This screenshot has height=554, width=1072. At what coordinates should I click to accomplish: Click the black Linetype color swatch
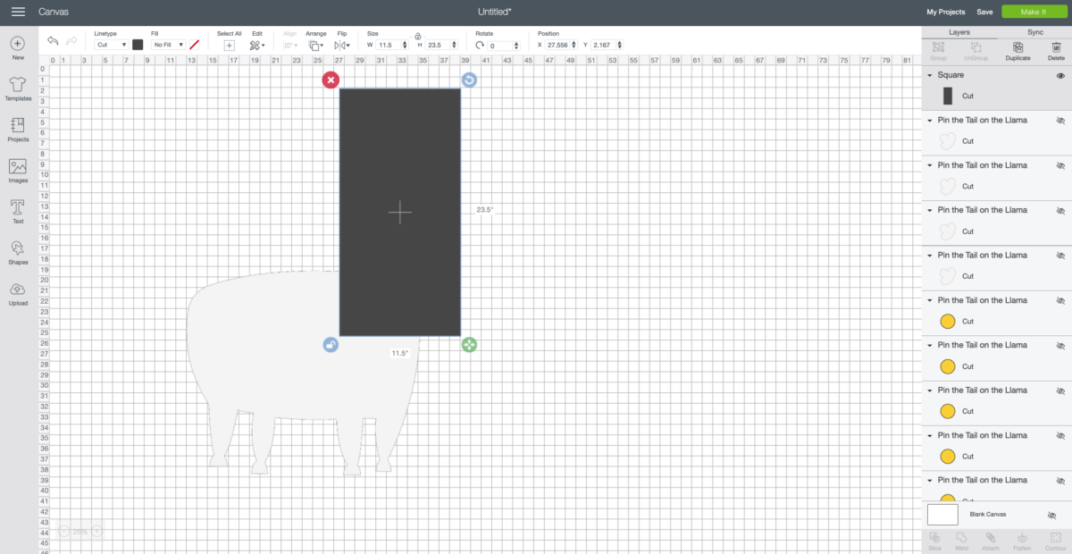click(136, 44)
